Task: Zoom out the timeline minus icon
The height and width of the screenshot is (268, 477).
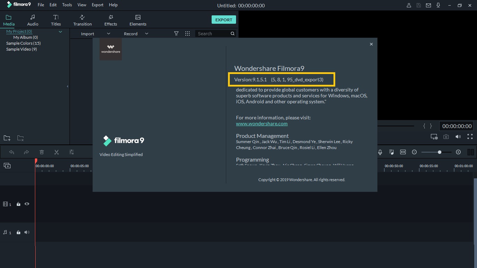Action: coord(414,152)
